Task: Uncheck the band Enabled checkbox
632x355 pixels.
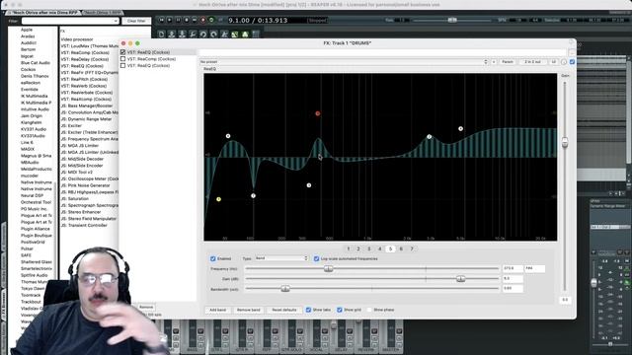Action: click(213, 258)
